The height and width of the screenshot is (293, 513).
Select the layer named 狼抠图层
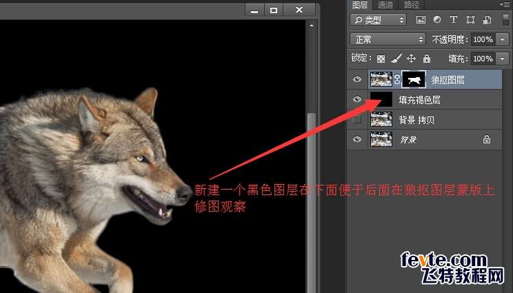(x=447, y=80)
